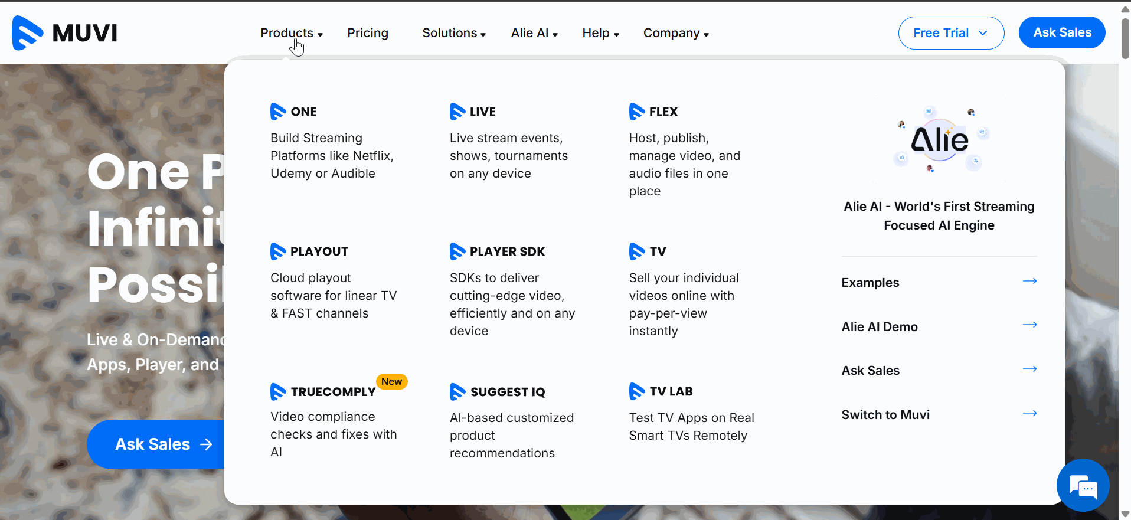Open the PLAYER SDK product icon

pos(457,251)
